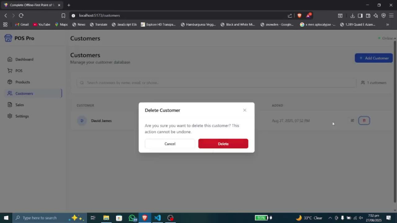Toggle the browser sidebar panel icon
Screen dimensions: 397x223
click(360, 16)
